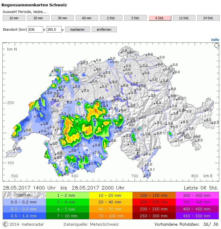Select the 10 min period button

pos(14,18)
